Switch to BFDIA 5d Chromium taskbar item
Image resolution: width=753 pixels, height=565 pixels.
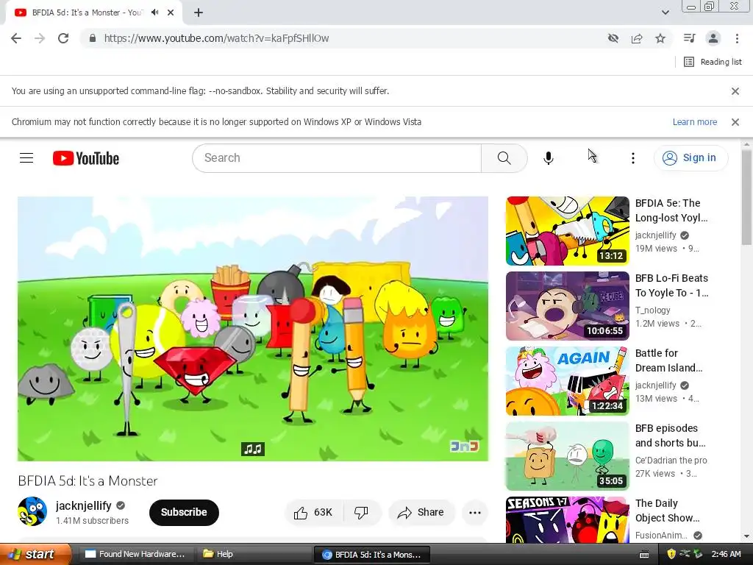point(371,554)
